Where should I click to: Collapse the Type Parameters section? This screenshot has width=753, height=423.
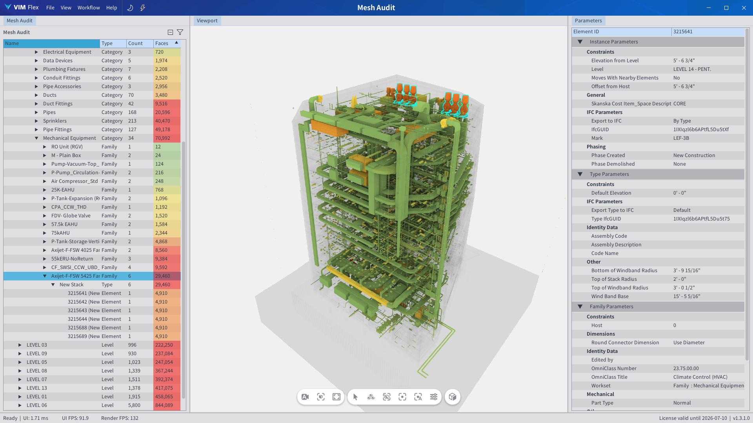[580, 174]
